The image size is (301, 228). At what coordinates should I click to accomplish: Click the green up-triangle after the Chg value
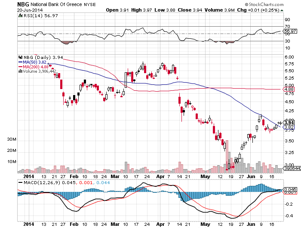[x=282, y=10]
